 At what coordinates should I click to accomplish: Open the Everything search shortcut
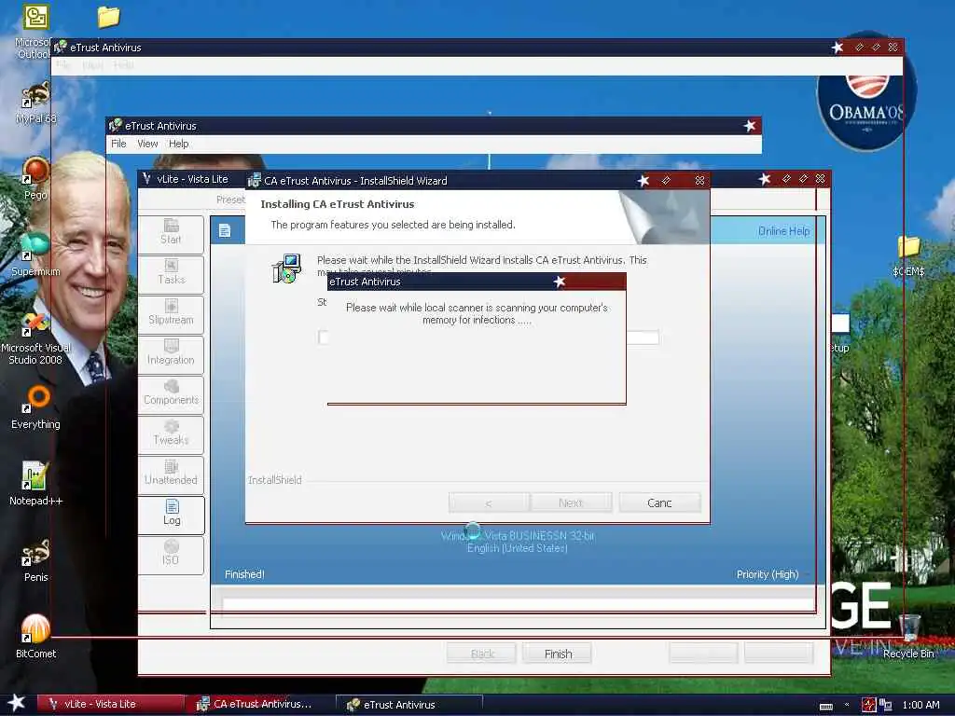click(x=35, y=407)
